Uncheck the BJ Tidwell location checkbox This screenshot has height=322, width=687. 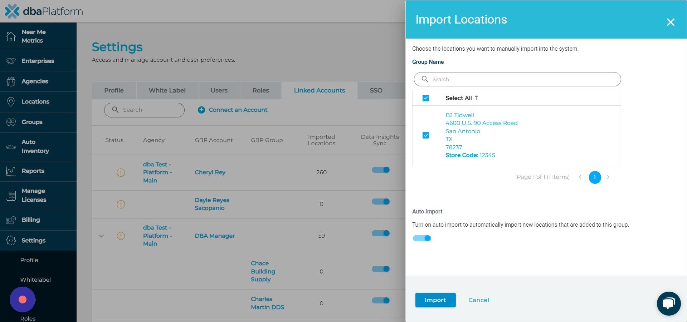click(425, 135)
